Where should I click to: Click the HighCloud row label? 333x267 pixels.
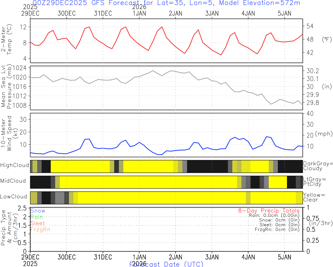[15, 165]
